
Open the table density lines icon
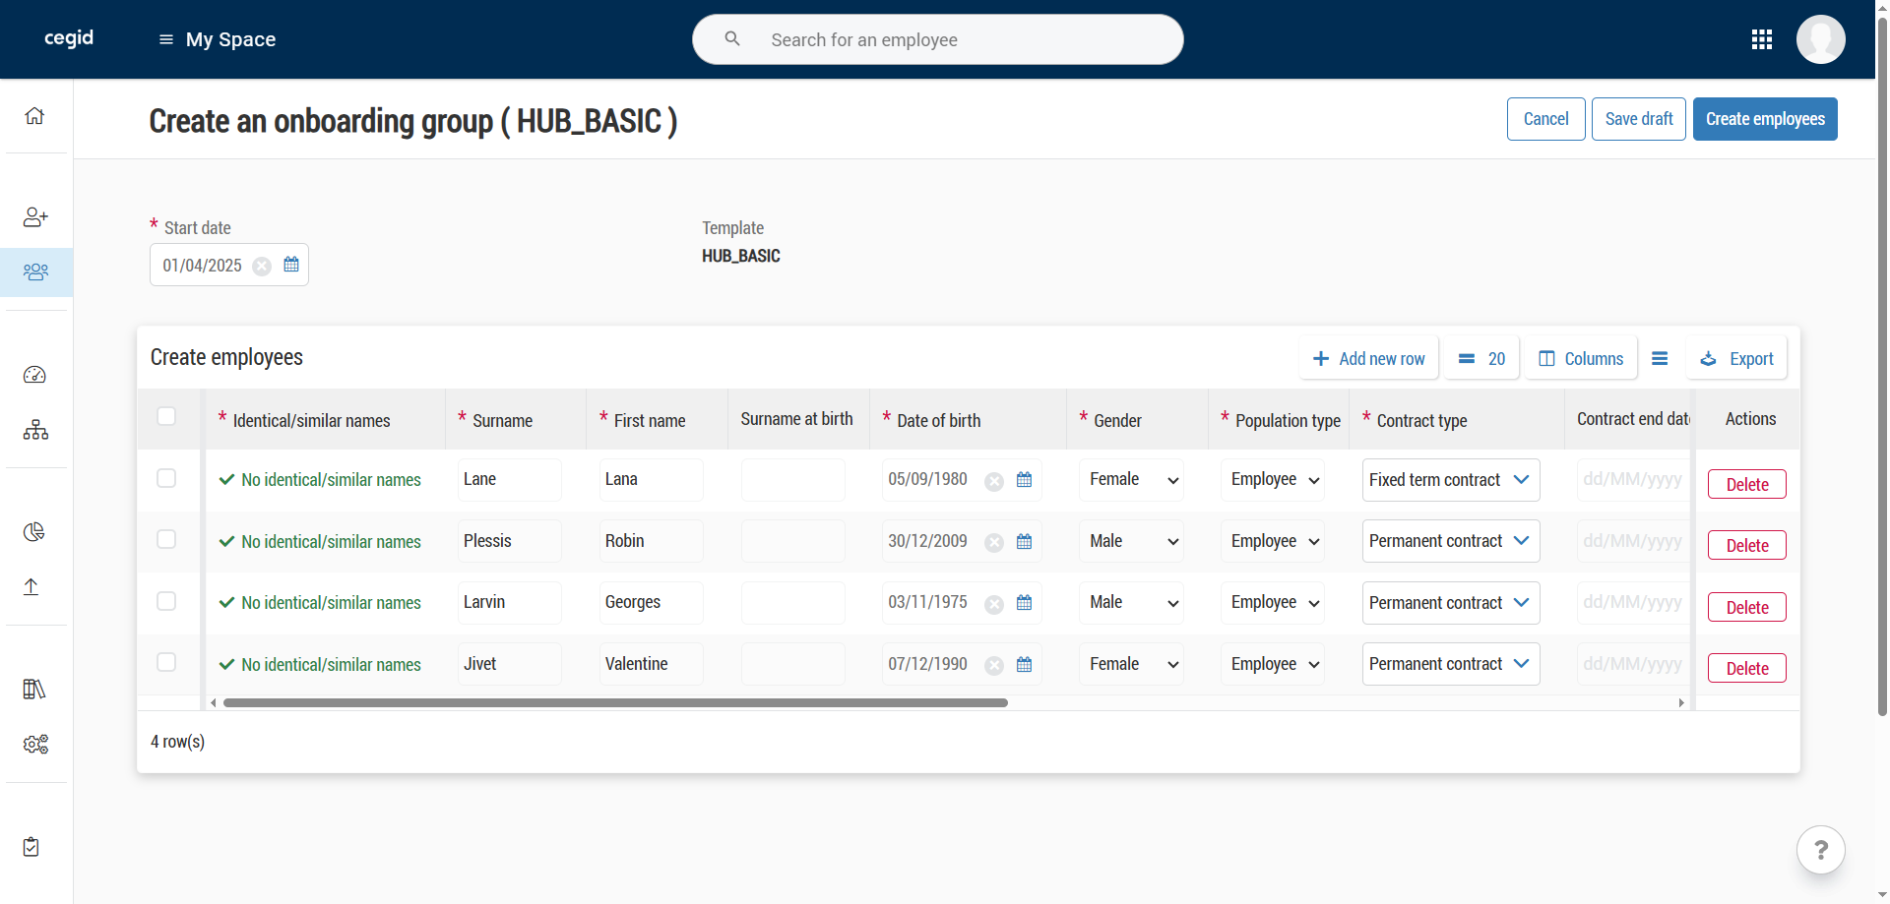coord(1660,359)
